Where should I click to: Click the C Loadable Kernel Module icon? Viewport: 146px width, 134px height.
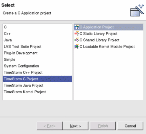point(77,47)
